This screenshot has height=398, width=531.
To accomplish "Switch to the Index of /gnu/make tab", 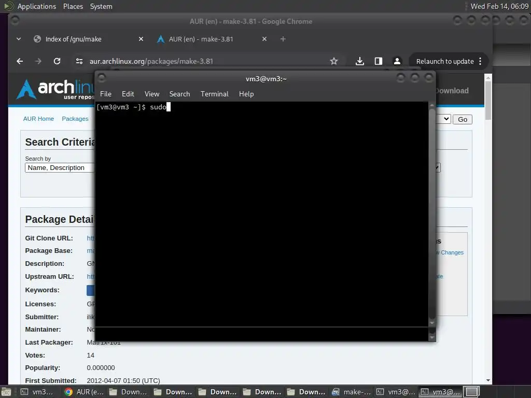I will (x=74, y=39).
